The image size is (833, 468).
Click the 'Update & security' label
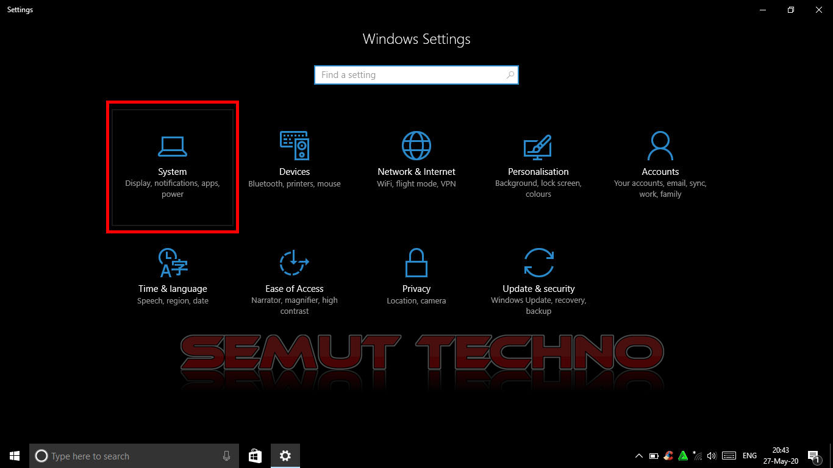(x=538, y=289)
